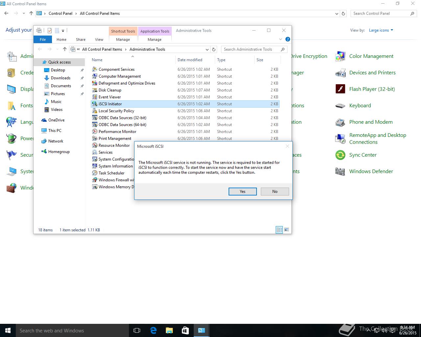421x337 pixels.
Task: Open recent locations dropdown in Administrative Tools
Action: [57, 49]
